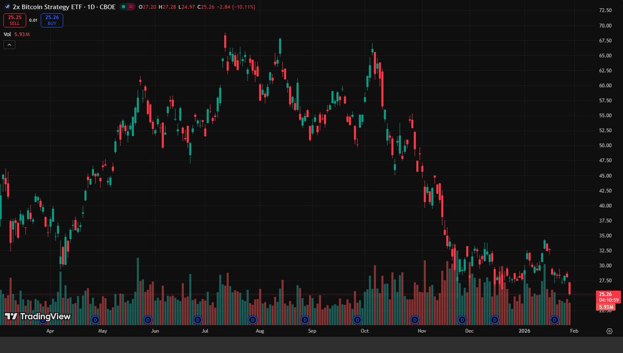Screen dimensions: 623x353
Task: Click the Feb label on time axis
Action: 574,330
